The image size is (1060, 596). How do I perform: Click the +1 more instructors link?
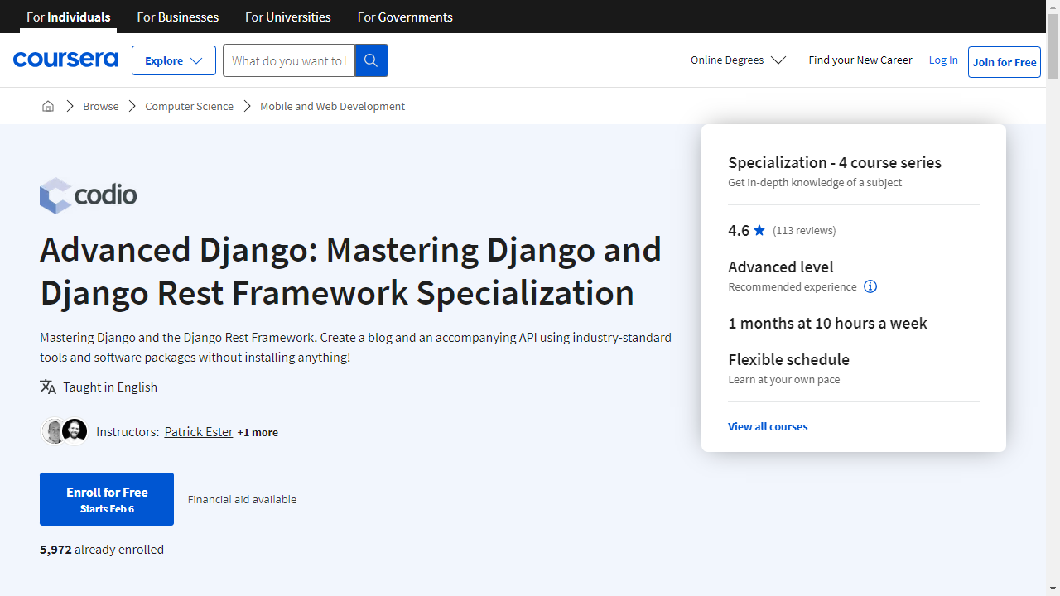tap(258, 432)
